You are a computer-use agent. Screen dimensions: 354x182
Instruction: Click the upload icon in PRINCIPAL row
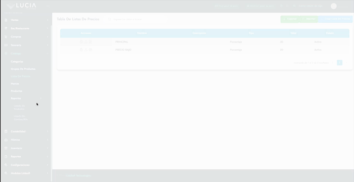point(86,42)
